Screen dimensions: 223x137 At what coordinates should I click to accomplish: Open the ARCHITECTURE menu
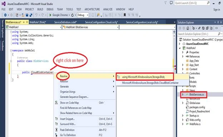[92, 9]
